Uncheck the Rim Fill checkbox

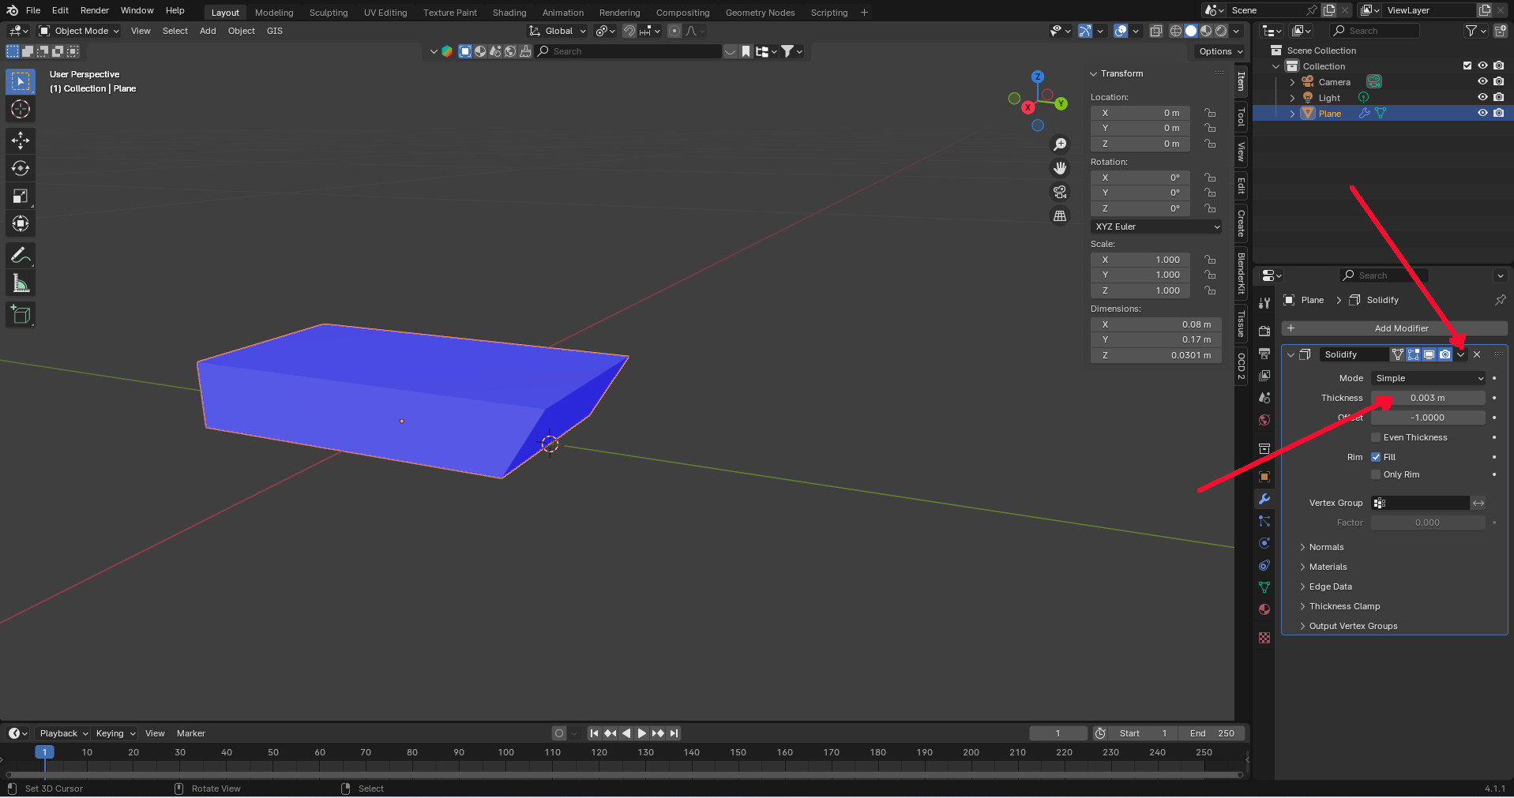pyautogui.click(x=1376, y=457)
